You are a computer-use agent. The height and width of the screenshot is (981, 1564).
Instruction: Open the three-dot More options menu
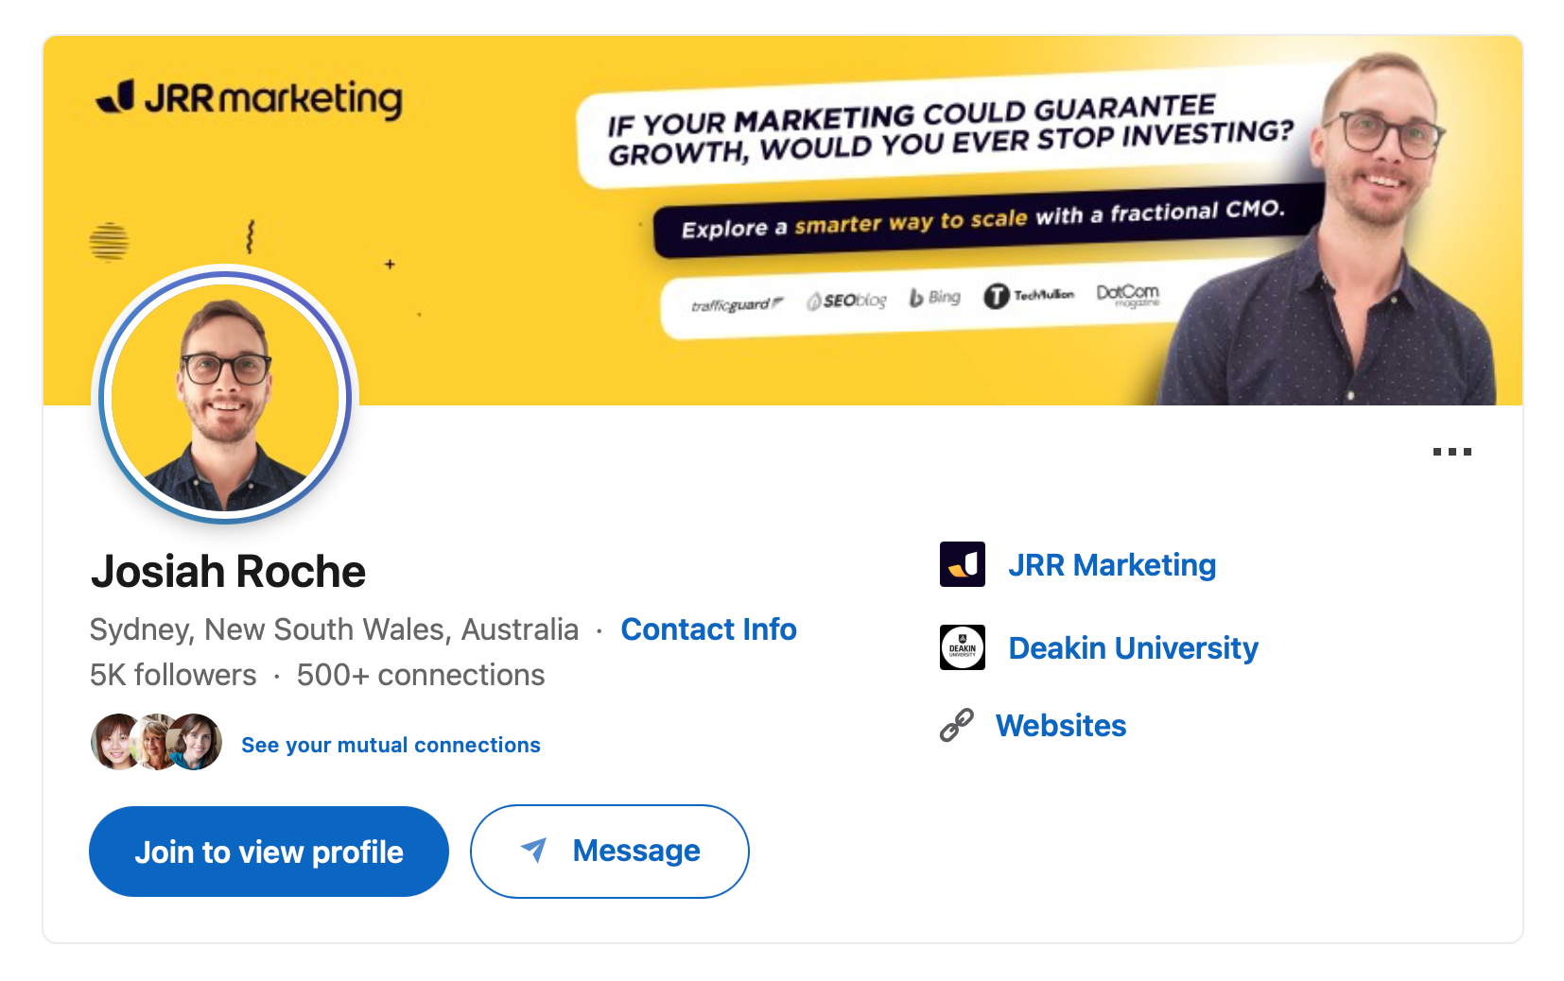tap(1453, 452)
